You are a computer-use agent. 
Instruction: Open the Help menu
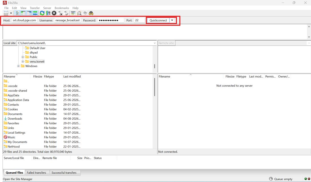click(x=75, y=8)
